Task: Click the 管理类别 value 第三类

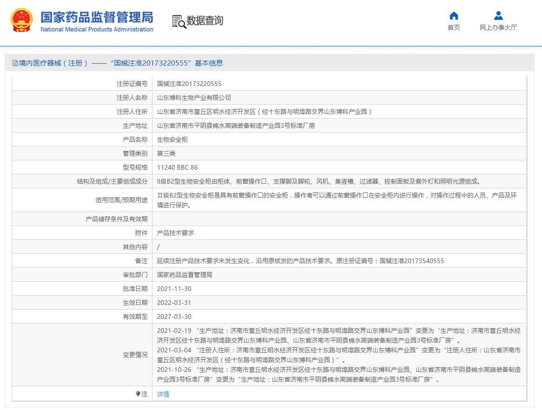Action: click(x=166, y=153)
